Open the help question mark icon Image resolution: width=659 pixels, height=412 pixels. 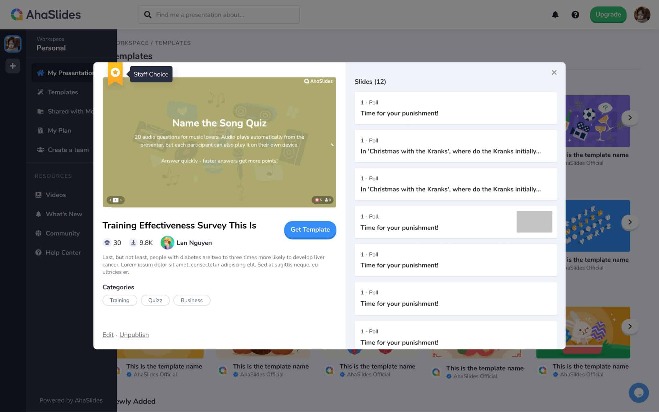[576, 14]
